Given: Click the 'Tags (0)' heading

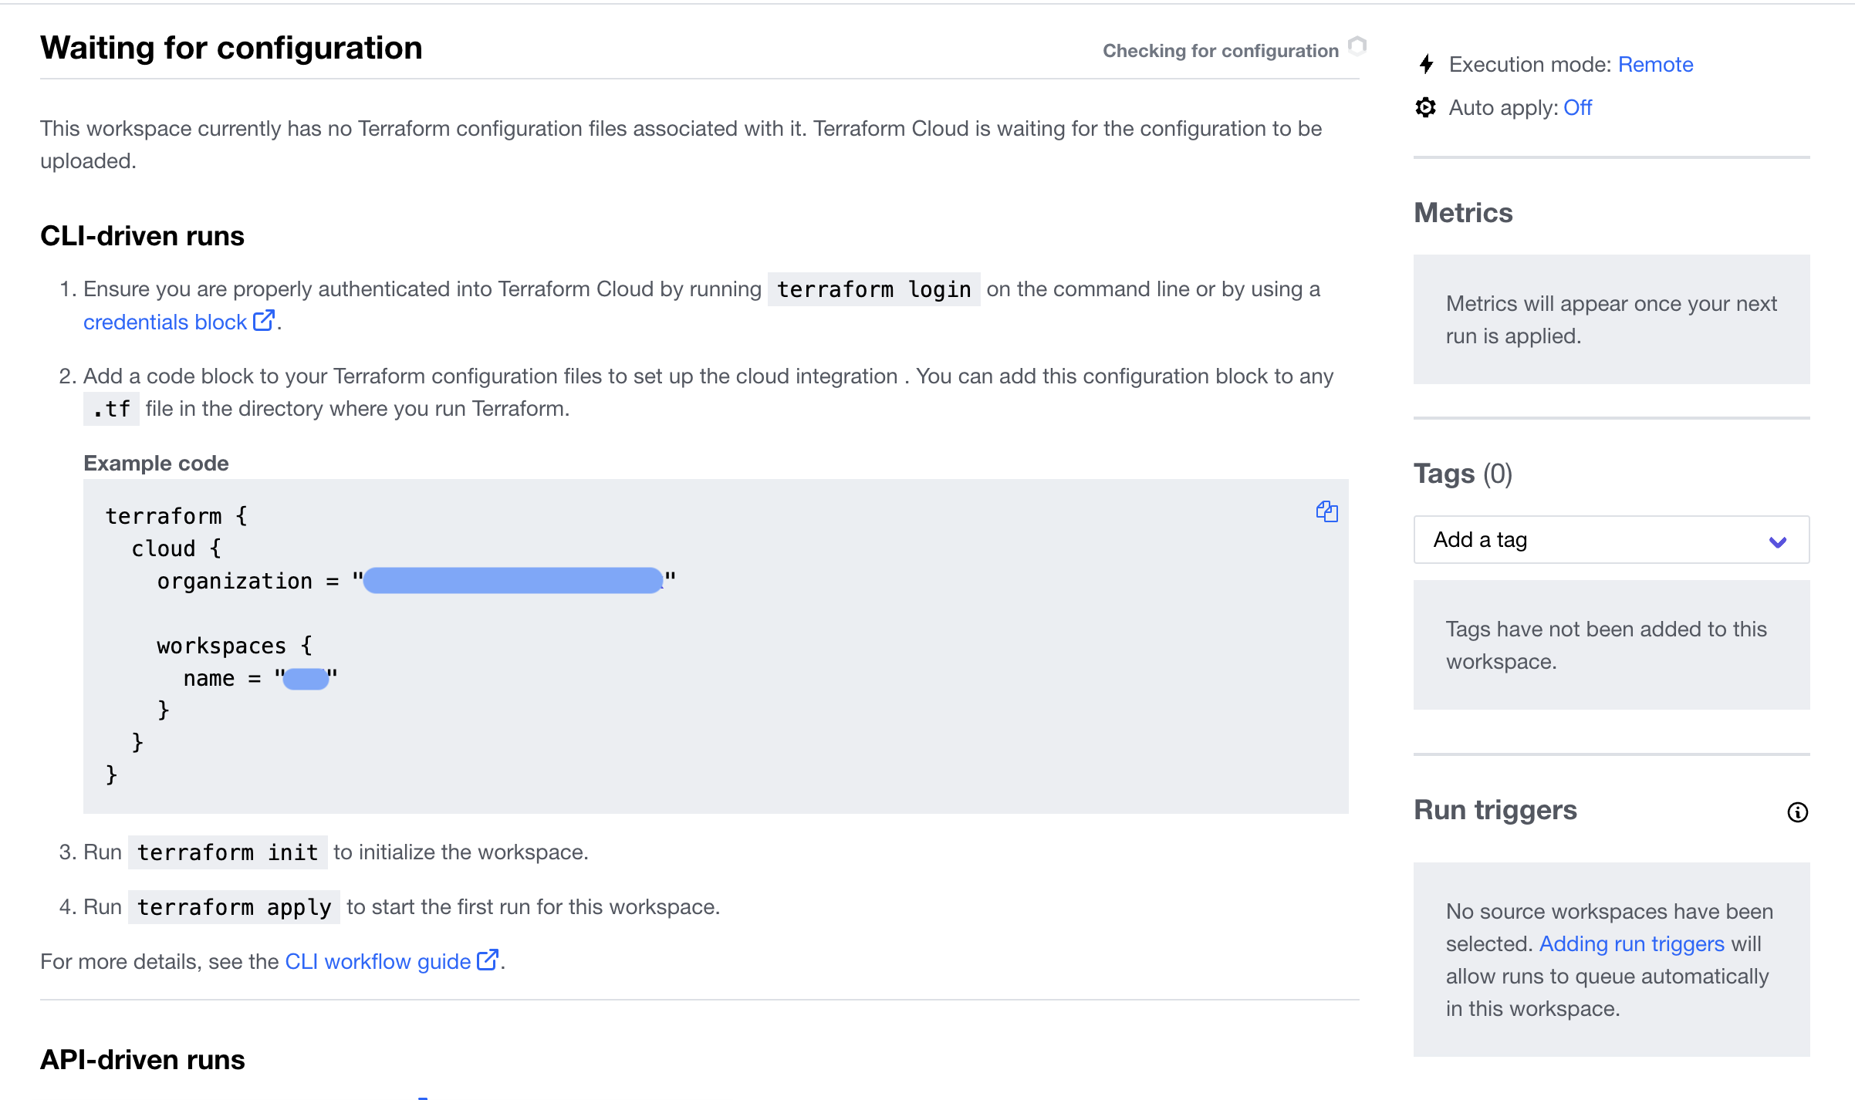Looking at the screenshot, I should 1463,474.
